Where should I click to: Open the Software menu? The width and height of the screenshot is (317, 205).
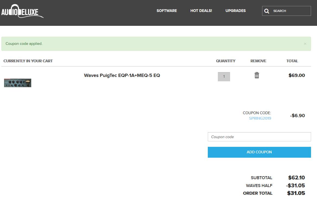click(x=167, y=11)
